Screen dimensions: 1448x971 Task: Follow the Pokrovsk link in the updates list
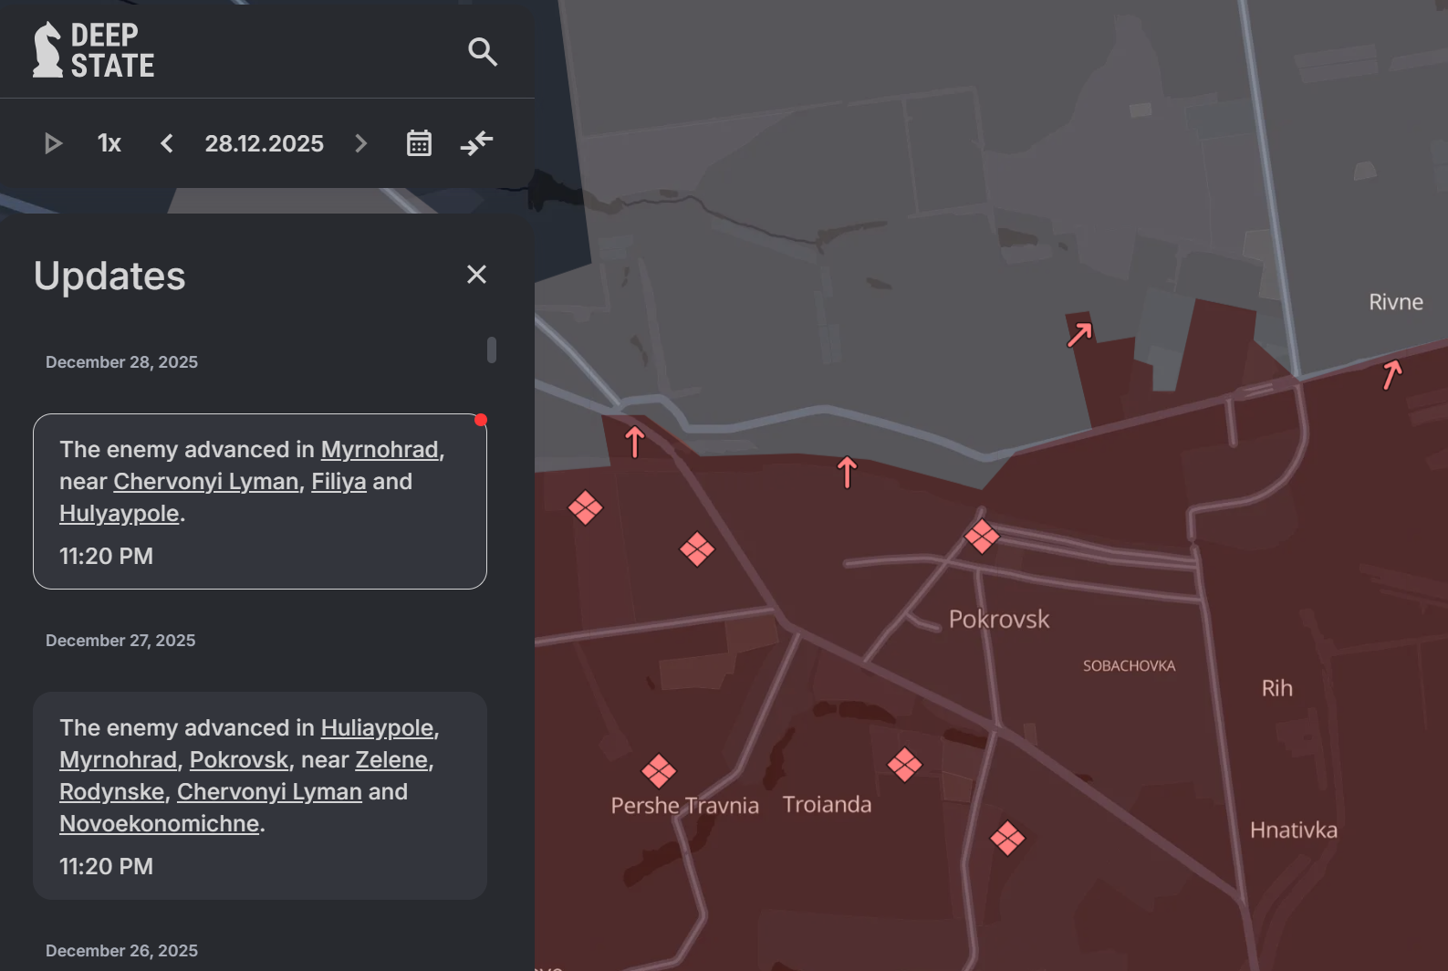239,760
